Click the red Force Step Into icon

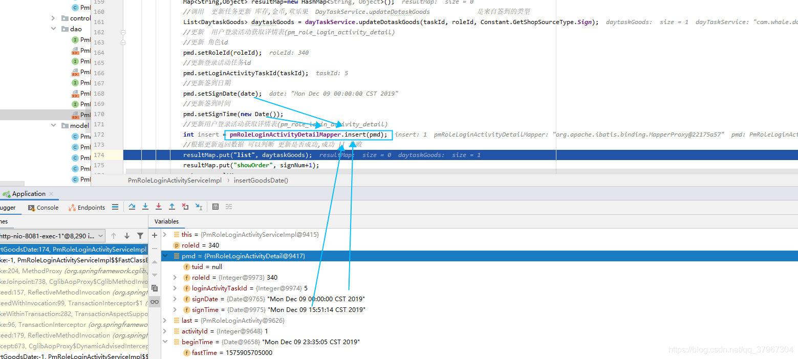tap(159, 207)
